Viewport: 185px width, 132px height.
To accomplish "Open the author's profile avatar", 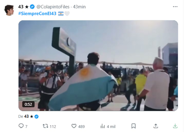I will [9, 10].
